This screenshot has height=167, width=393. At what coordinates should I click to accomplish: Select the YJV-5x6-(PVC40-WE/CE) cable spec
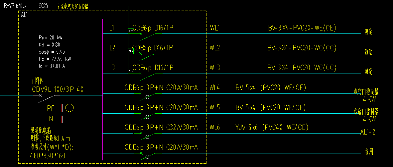[x=272, y=128]
